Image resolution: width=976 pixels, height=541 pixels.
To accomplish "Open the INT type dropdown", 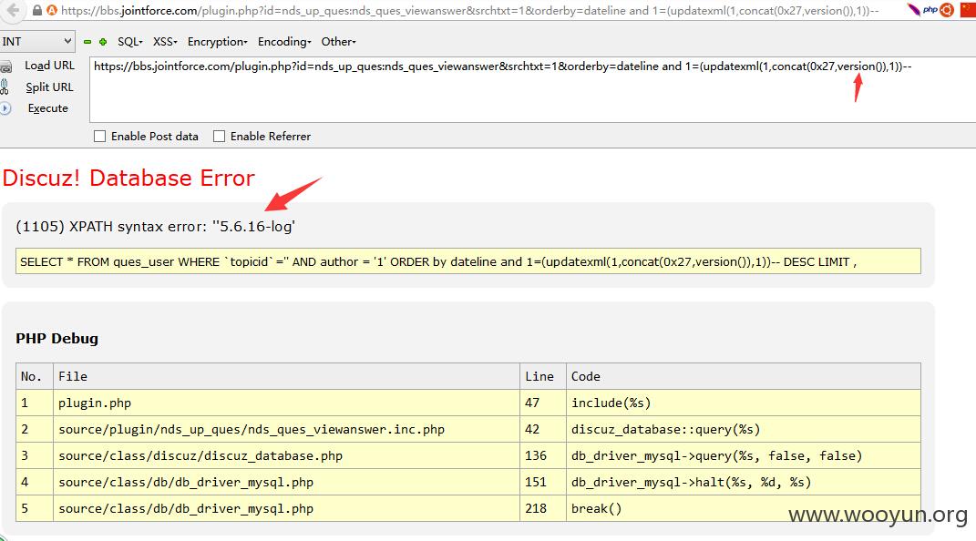I will pos(37,42).
